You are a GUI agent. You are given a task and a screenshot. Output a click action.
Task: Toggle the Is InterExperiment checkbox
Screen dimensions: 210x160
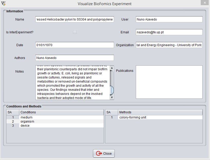click(75, 32)
